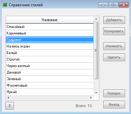The height and width of the screenshot is (114, 131).
Task: Minimize the Справочник стилей window
Action: (x=103, y=5)
